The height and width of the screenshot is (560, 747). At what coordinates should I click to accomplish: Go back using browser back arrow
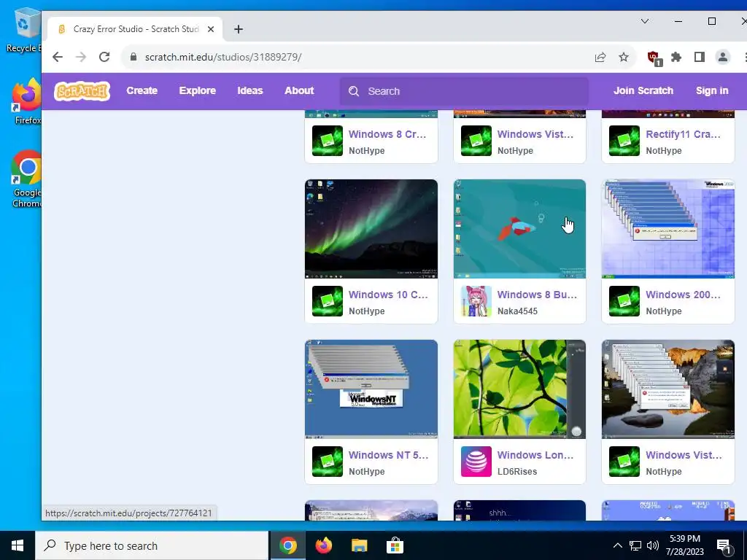[x=58, y=57]
